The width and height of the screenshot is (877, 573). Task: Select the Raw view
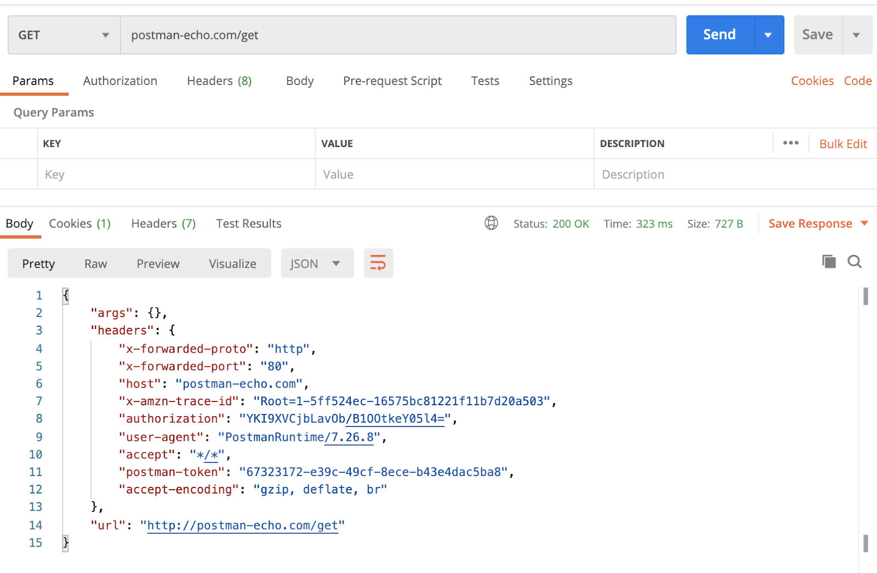(96, 264)
